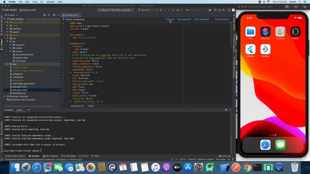Expand the test folder
This screenshot has width=310, height=174.
[8, 64]
